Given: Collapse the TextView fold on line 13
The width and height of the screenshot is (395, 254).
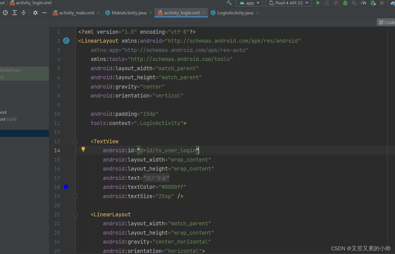Looking at the screenshot, I should [75, 141].
